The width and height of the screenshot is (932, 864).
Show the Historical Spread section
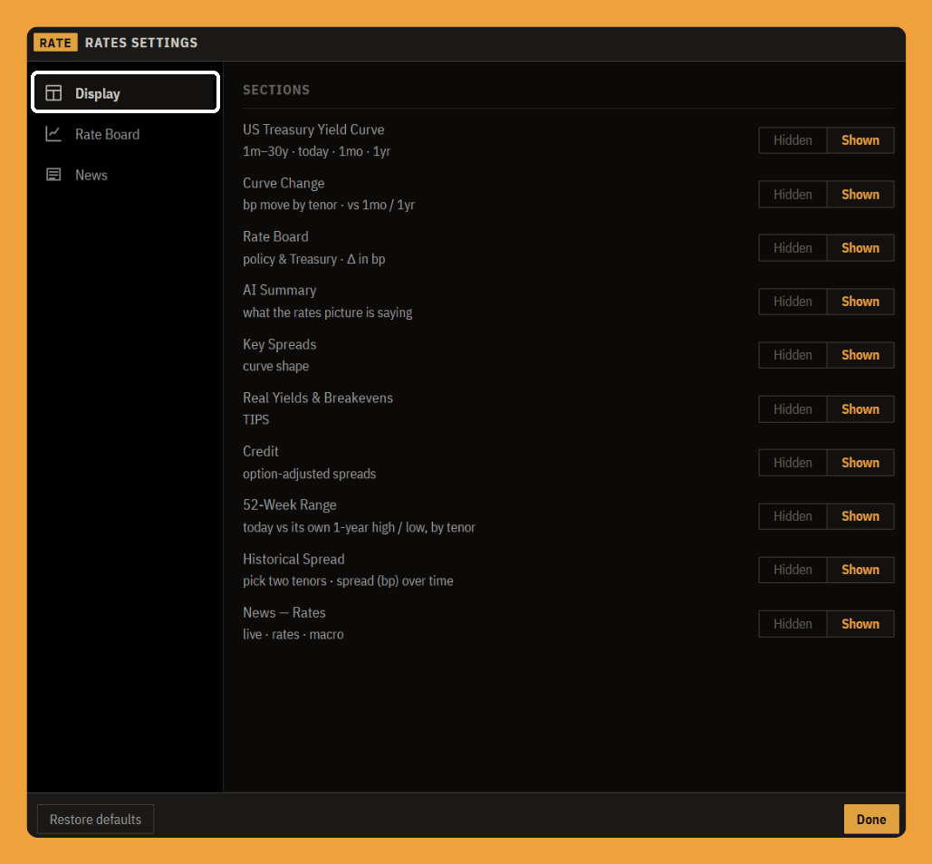click(x=860, y=570)
